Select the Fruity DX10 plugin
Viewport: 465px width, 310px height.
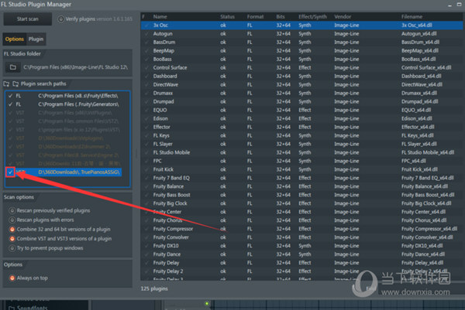[301, 246]
